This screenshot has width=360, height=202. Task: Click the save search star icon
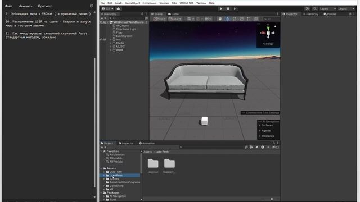click(268, 147)
